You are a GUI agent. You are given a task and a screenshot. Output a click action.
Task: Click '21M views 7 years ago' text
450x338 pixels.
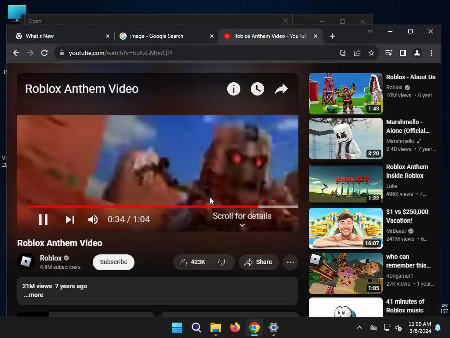[54, 286]
